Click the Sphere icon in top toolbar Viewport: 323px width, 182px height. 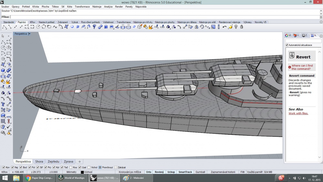click(x=72, y=27)
